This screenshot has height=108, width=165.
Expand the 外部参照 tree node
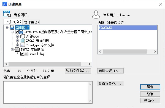(17, 36)
